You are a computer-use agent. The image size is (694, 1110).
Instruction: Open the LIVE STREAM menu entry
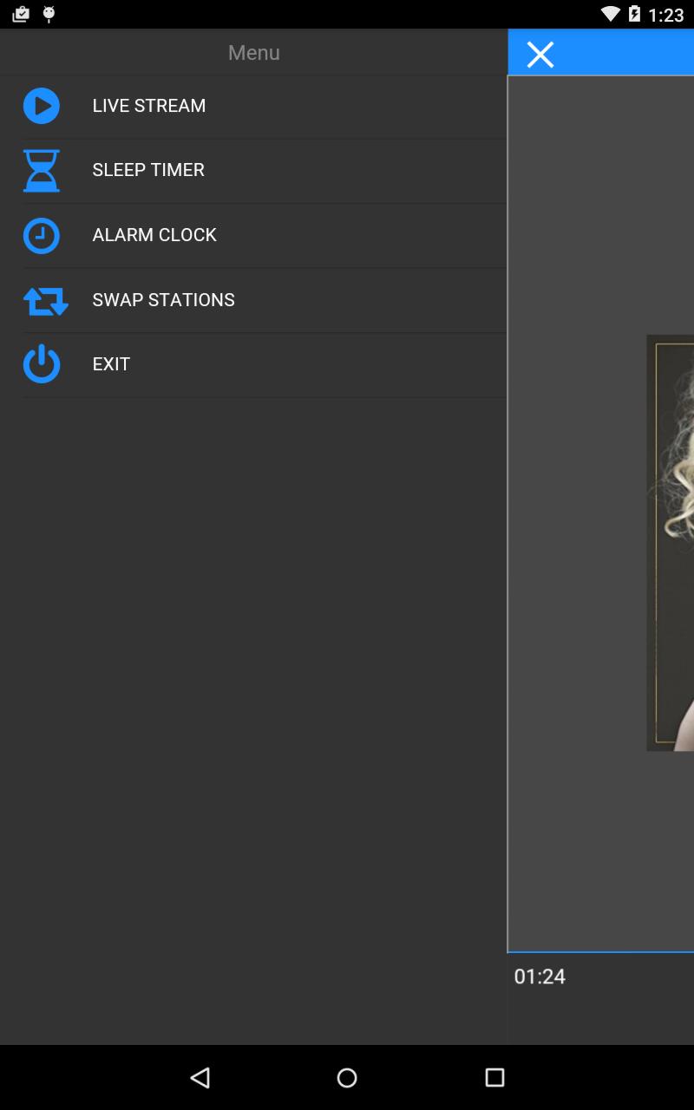pyautogui.click(x=253, y=106)
